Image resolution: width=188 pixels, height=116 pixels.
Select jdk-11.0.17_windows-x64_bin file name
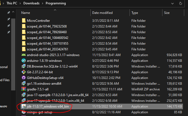pos(48,106)
